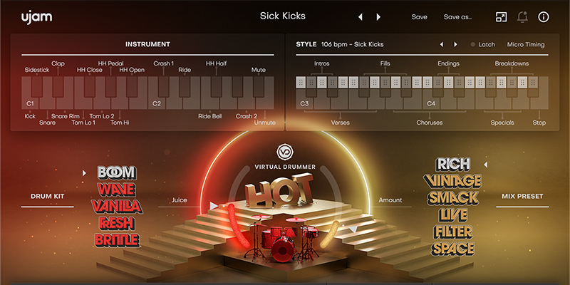Viewport: 570px width, 285px height.
Task: Click the HH Open label
Action: (132, 70)
